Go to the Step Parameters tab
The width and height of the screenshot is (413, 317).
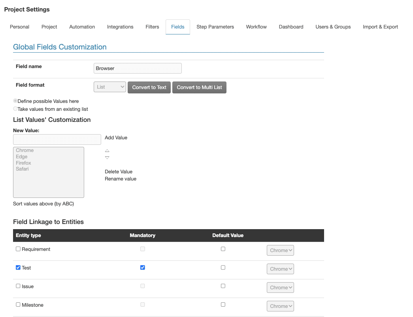215,27
